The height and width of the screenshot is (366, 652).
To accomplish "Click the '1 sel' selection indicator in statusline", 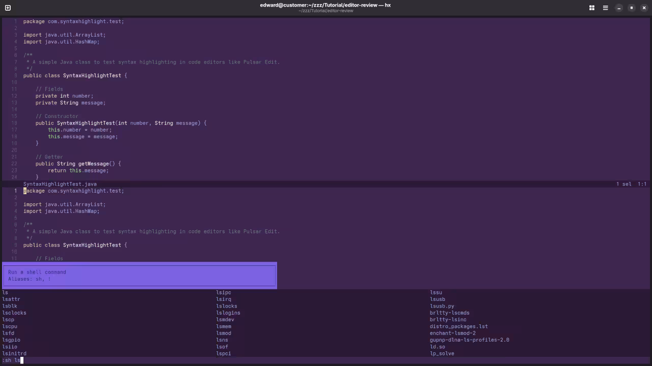I will pos(623,184).
